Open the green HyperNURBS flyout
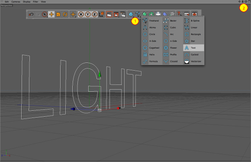 (145, 14)
